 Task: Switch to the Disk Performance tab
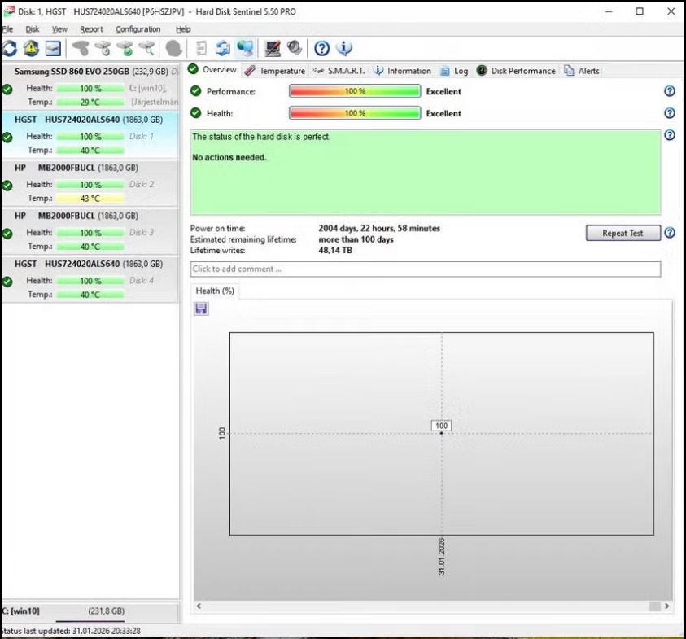[516, 71]
